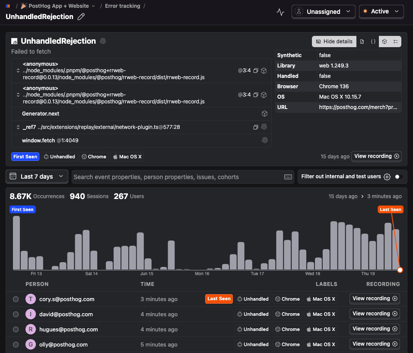View recording for hugues@posthog.com
The height and width of the screenshot is (353, 413).
point(375,329)
